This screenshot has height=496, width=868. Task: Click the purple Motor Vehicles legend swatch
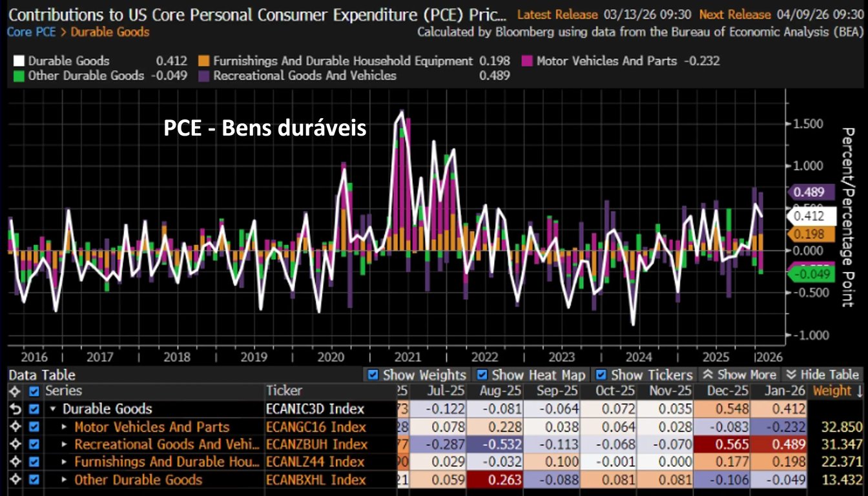point(526,61)
